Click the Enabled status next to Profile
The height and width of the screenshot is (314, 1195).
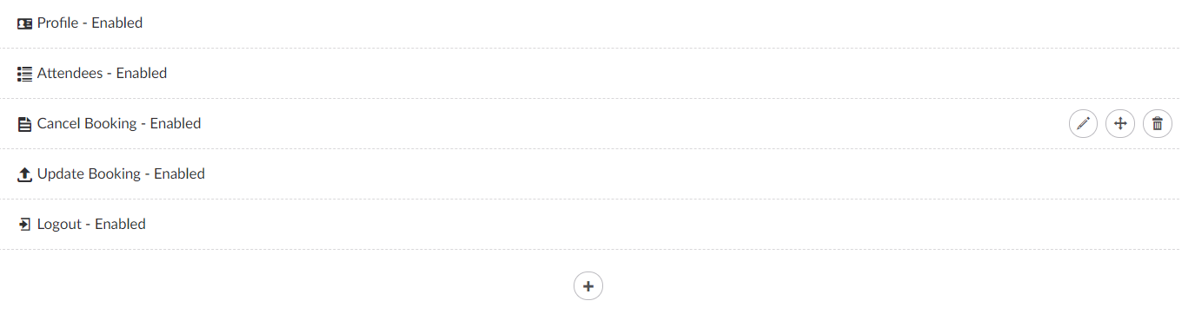click(x=117, y=23)
